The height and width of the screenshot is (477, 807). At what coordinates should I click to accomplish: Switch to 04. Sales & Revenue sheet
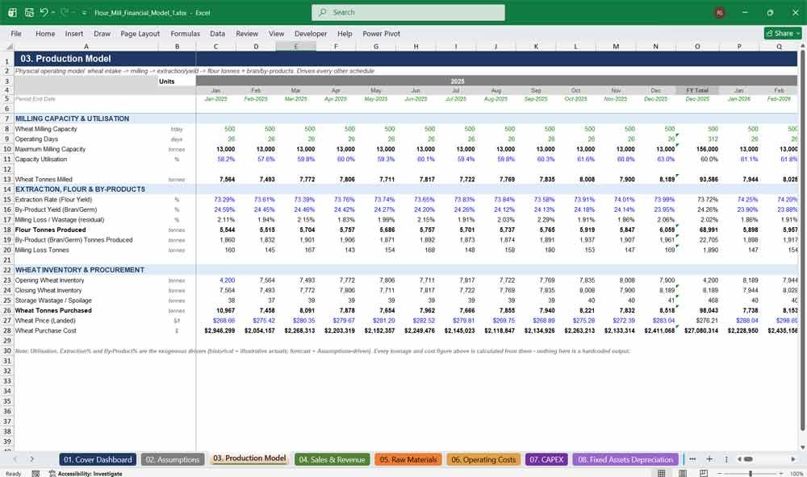point(332,459)
